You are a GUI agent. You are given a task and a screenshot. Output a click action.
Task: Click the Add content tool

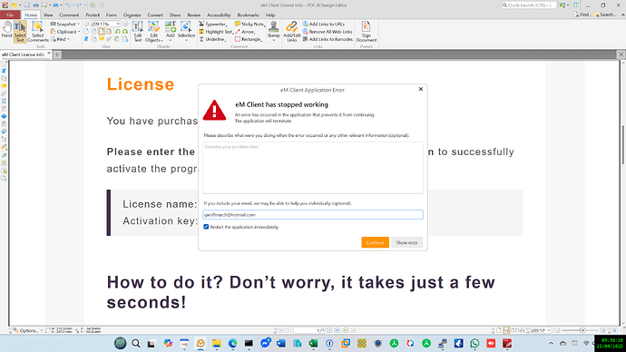pyautogui.click(x=171, y=32)
